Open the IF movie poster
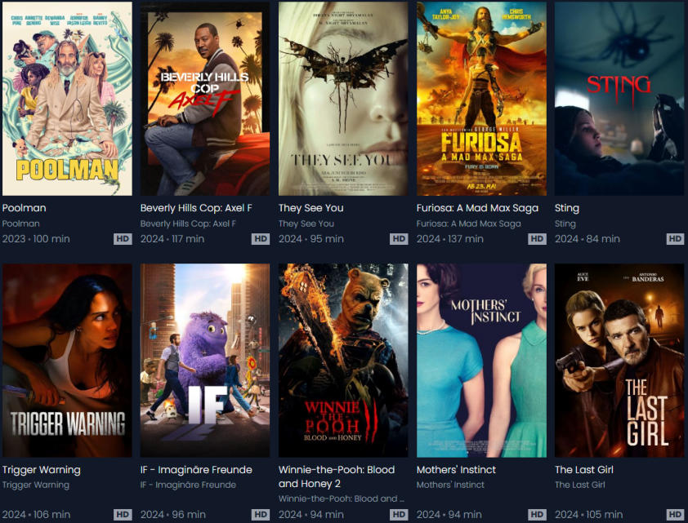Screen dimensions: 688x523 coord(205,360)
